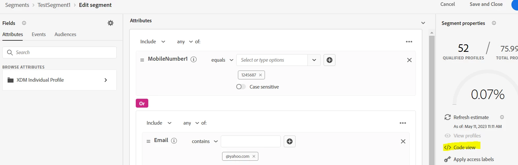Click the Email value input field
Viewport: 518px width, 165px height.
pos(251,141)
